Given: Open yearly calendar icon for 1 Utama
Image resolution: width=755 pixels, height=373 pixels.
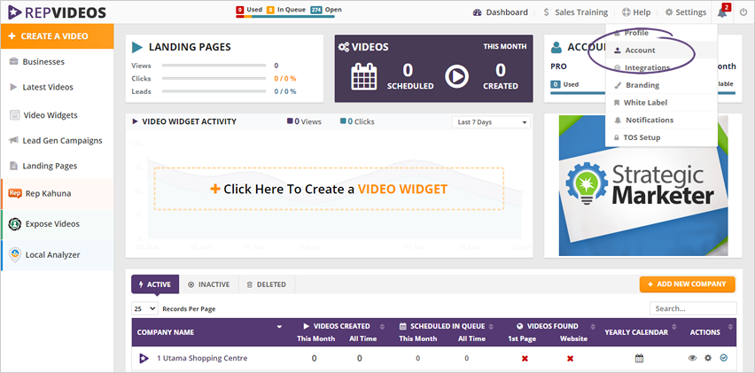Looking at the screenshot, I should (639, 358).
